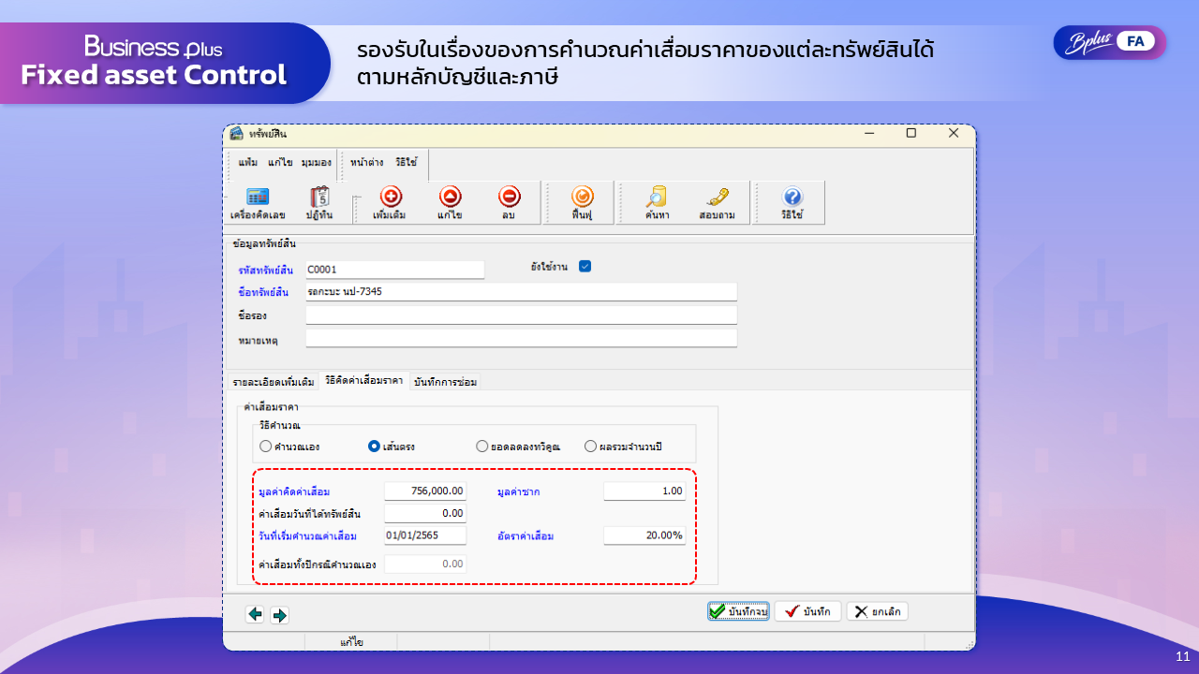
Task: Open the calculator tool
Action: (x=258, y=200)
